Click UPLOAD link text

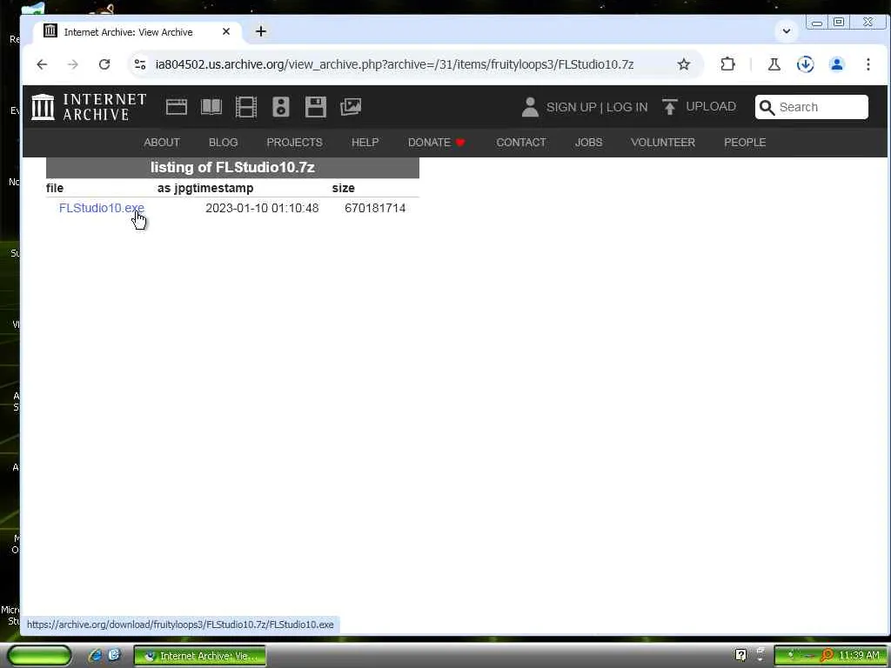click(710, 107)
